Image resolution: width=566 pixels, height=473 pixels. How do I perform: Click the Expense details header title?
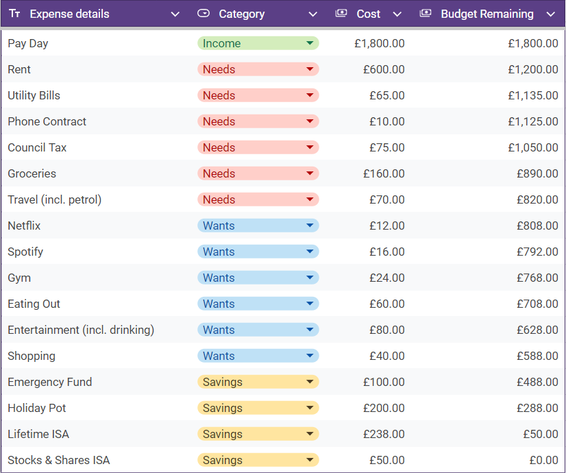(69, 14)
